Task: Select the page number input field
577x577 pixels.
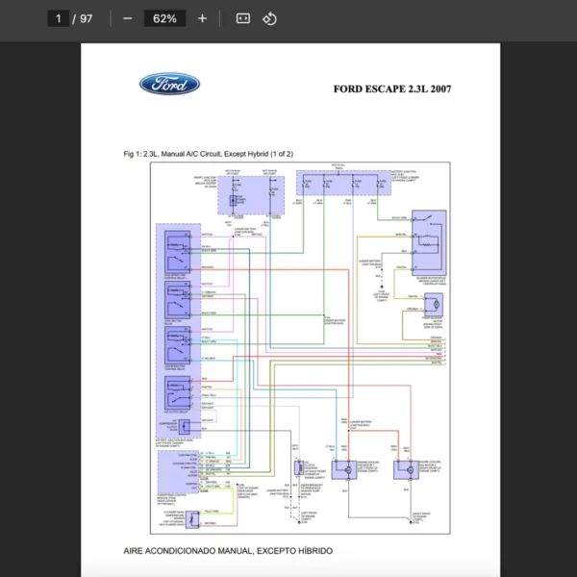Action: (58, 18)
